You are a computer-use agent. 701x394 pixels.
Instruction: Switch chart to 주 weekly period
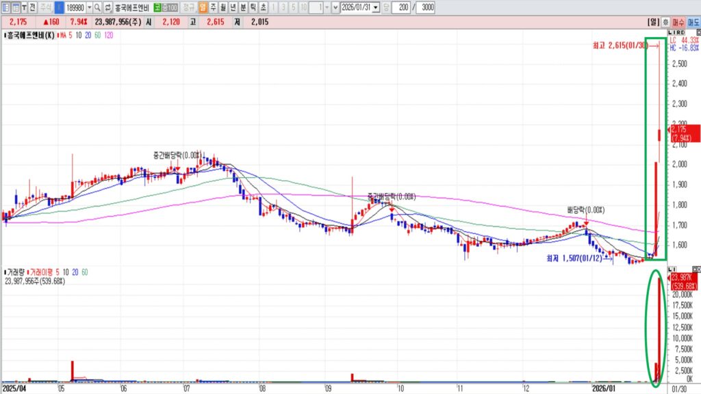[214, 7]
